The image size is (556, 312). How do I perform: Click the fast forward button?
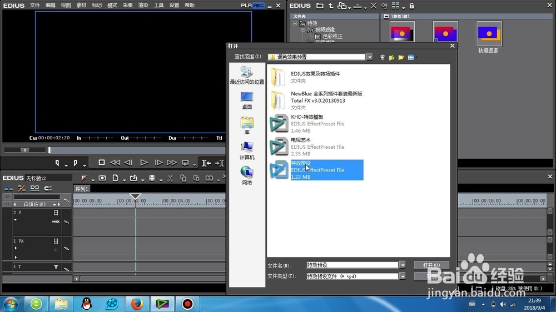(172, 163)
